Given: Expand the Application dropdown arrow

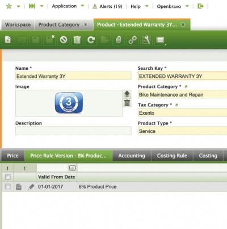Looking at the screenshot, I should click(82, 6).
